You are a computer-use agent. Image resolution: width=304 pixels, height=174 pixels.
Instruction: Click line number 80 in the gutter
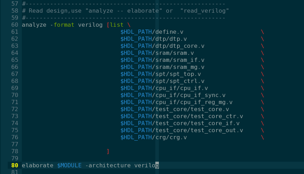pos(15,165)
